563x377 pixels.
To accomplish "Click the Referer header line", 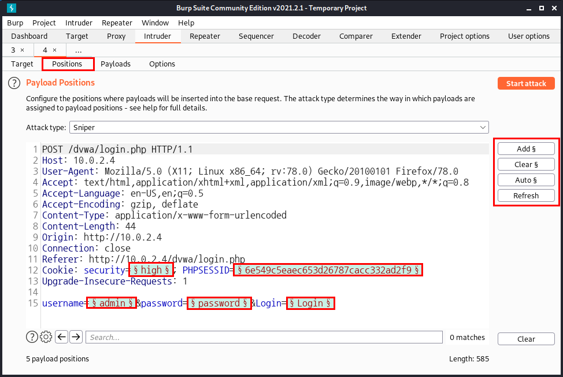I will pos(143,259).
